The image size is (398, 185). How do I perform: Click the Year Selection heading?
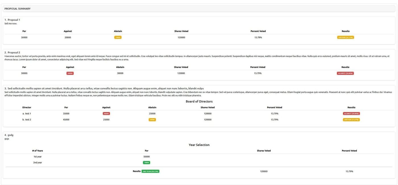click(199, 145)
